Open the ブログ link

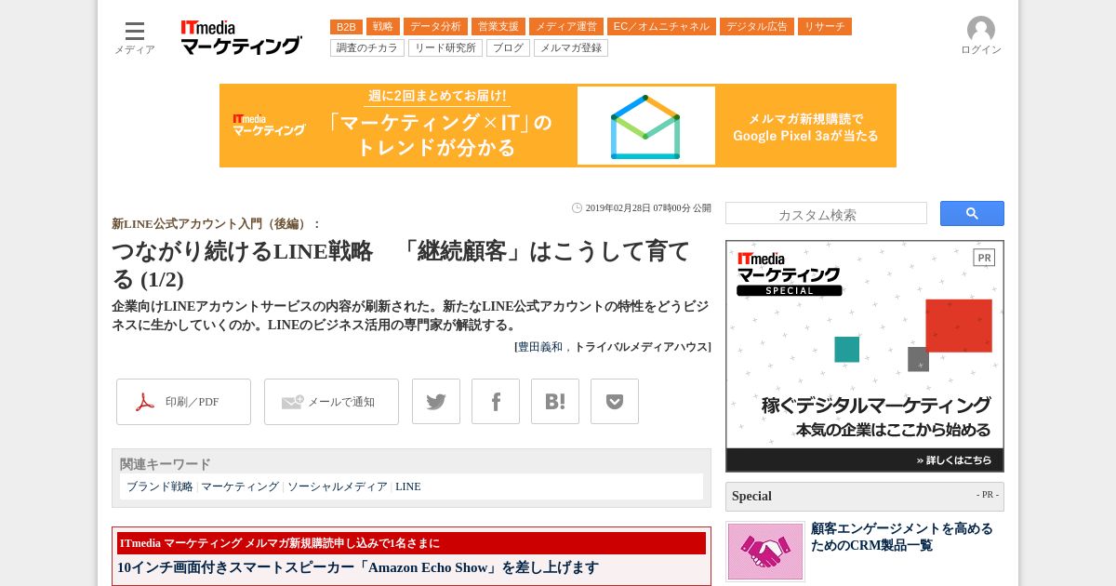508,47
